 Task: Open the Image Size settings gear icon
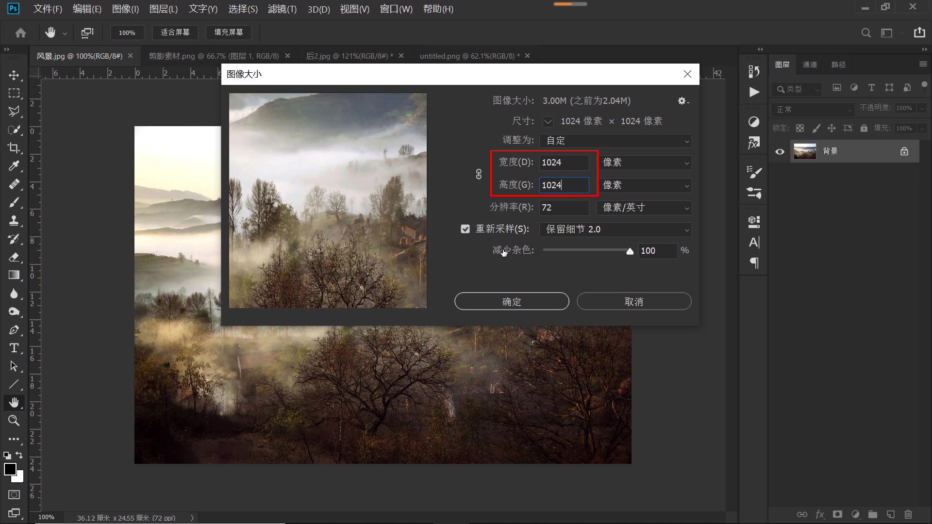click(x=682, y=101)
